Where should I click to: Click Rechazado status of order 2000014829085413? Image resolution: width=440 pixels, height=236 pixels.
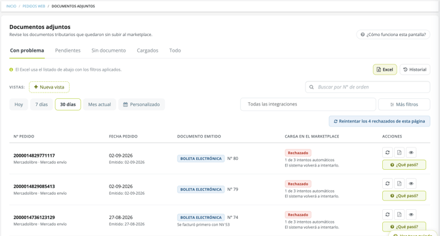point(298,184)
